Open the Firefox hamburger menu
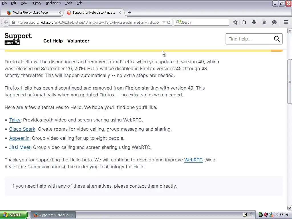The width and height of the screenshot is (292, 219). click(x=286, y=22)
